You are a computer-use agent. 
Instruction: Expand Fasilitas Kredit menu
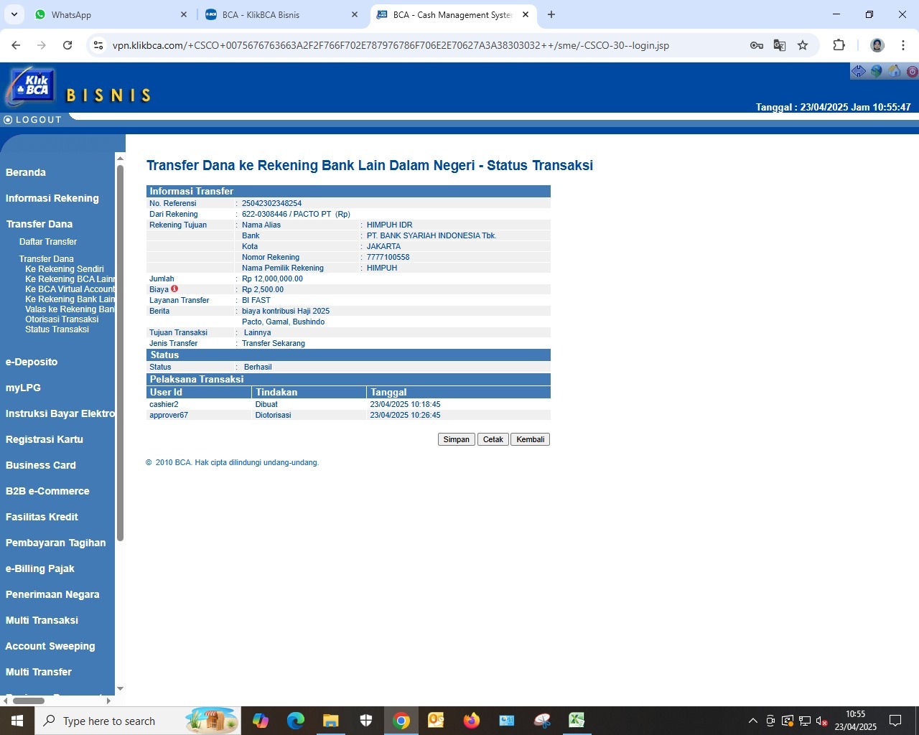point(42,517)
